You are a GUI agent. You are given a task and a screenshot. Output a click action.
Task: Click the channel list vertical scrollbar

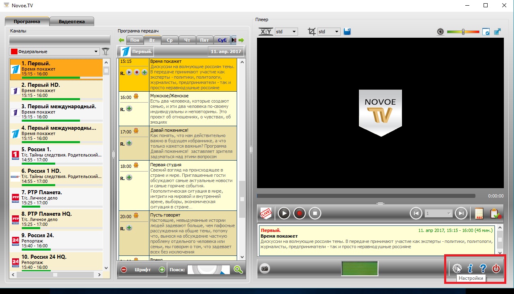tap(106, 165)
